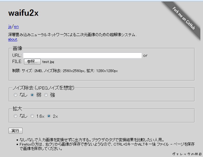
Task: Open file chooser with 参照... button
Action: click(32, 62)
